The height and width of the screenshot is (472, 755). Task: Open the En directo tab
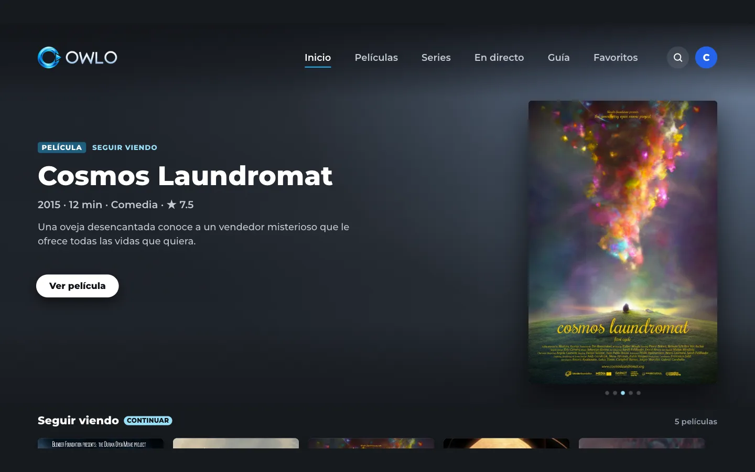pyautogui.click(x=499, y=58)
